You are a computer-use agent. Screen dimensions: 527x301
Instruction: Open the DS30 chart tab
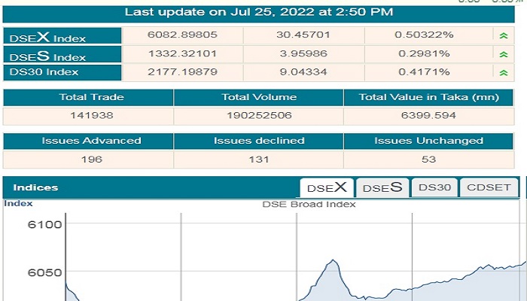coord(434,187)
